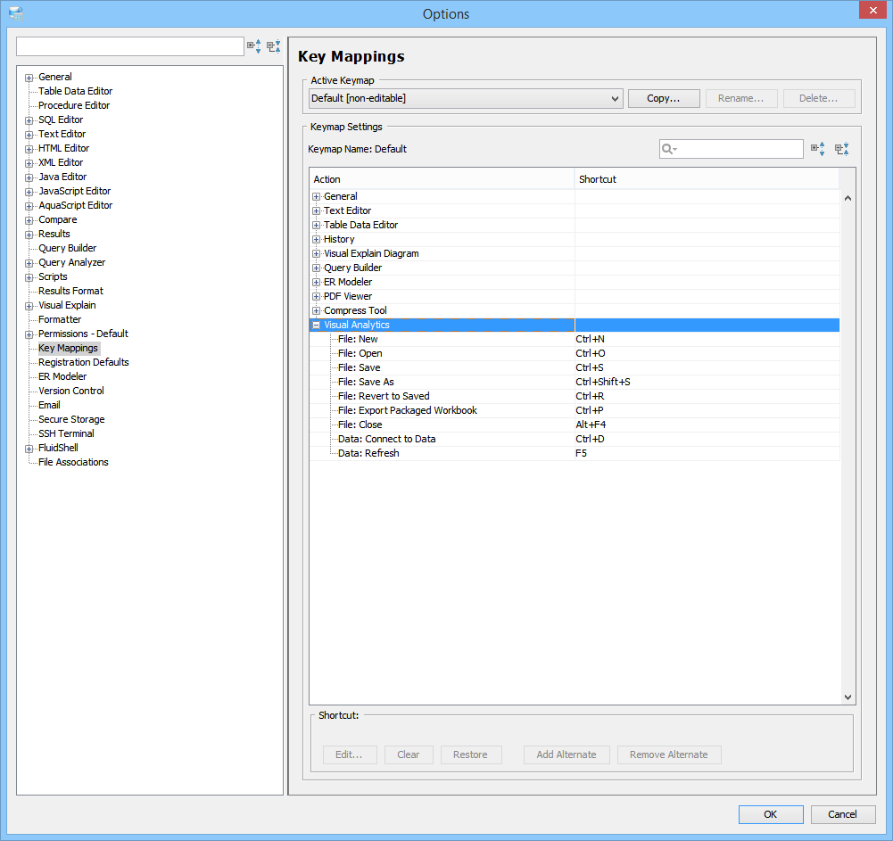Select Procedure Editor option page
The height and width of the screenshot is (841, 893).
coord(74,105)
